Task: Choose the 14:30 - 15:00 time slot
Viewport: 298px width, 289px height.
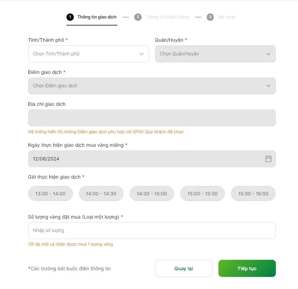Action: (152, 194)
